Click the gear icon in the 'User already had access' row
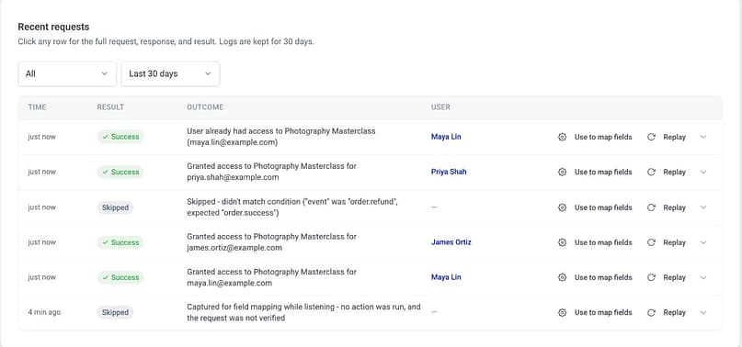This screenshot has height=347, width=742. click(562, 137)
